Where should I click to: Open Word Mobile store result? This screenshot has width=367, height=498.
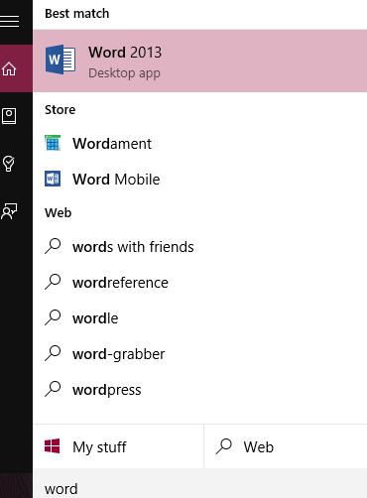tap(199, 180)
